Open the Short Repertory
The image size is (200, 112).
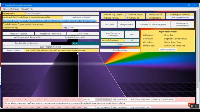[120, 50]
